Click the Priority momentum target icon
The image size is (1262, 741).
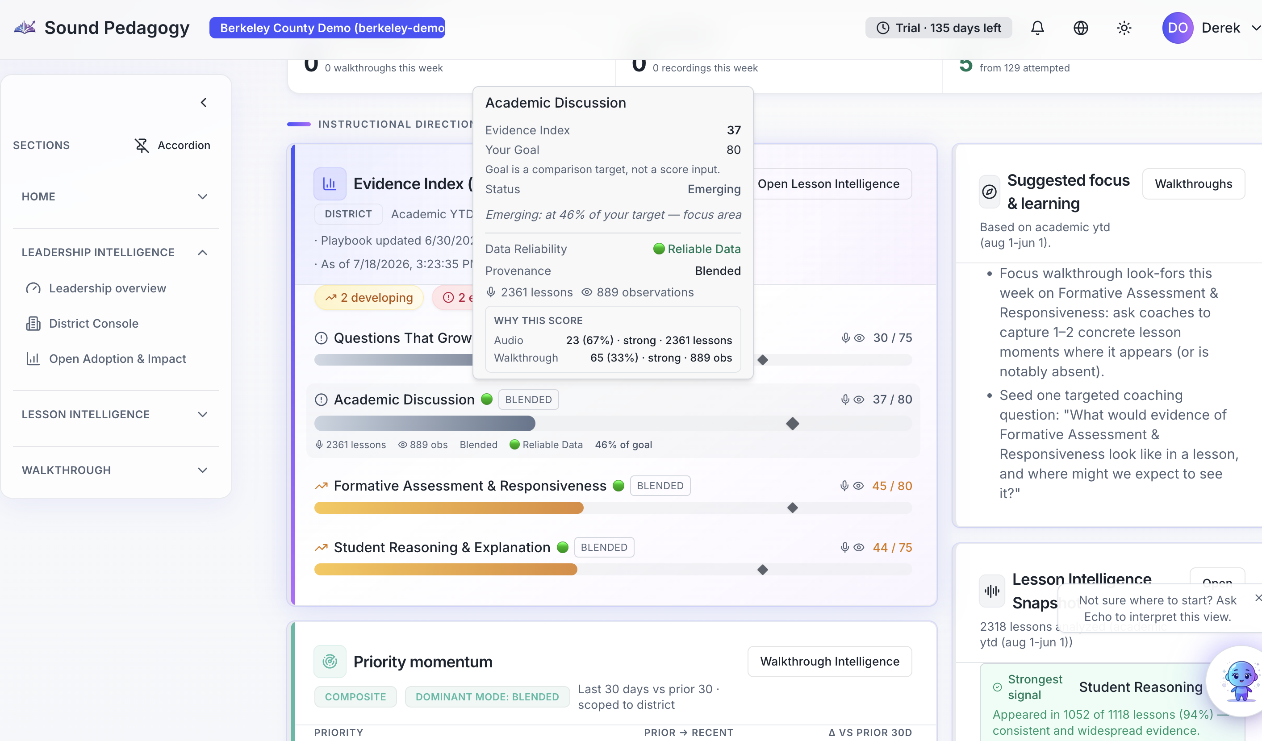tap(330, 662)
